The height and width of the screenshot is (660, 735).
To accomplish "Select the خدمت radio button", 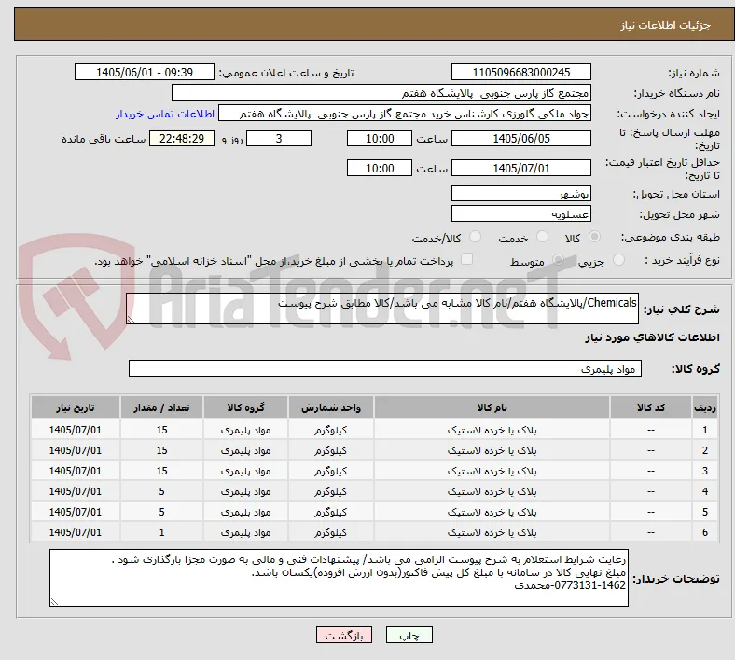I will click(542, 237).
